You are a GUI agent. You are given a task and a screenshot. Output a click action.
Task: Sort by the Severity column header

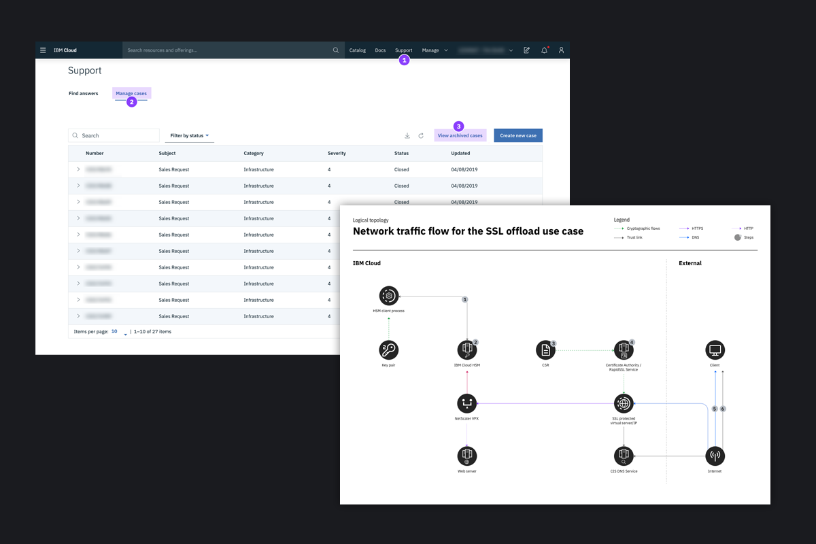(337, 153)
